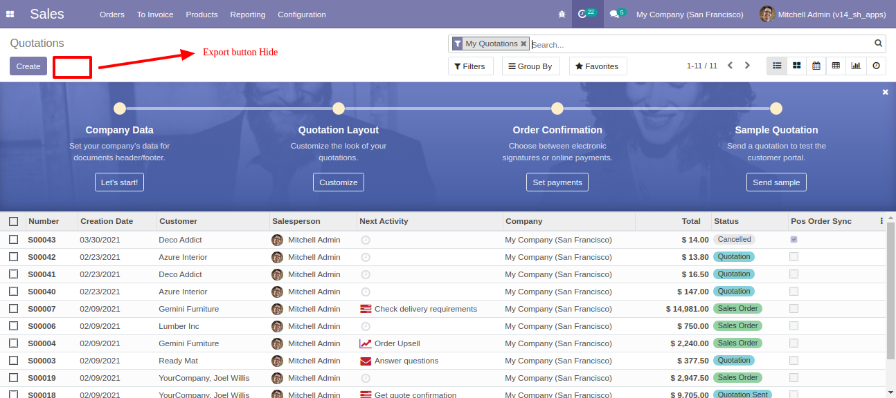Toggle Pos Order Sync checkbox for S00043
The width and height of the screenshot is (896, 398).
click(x=794, y=240)
